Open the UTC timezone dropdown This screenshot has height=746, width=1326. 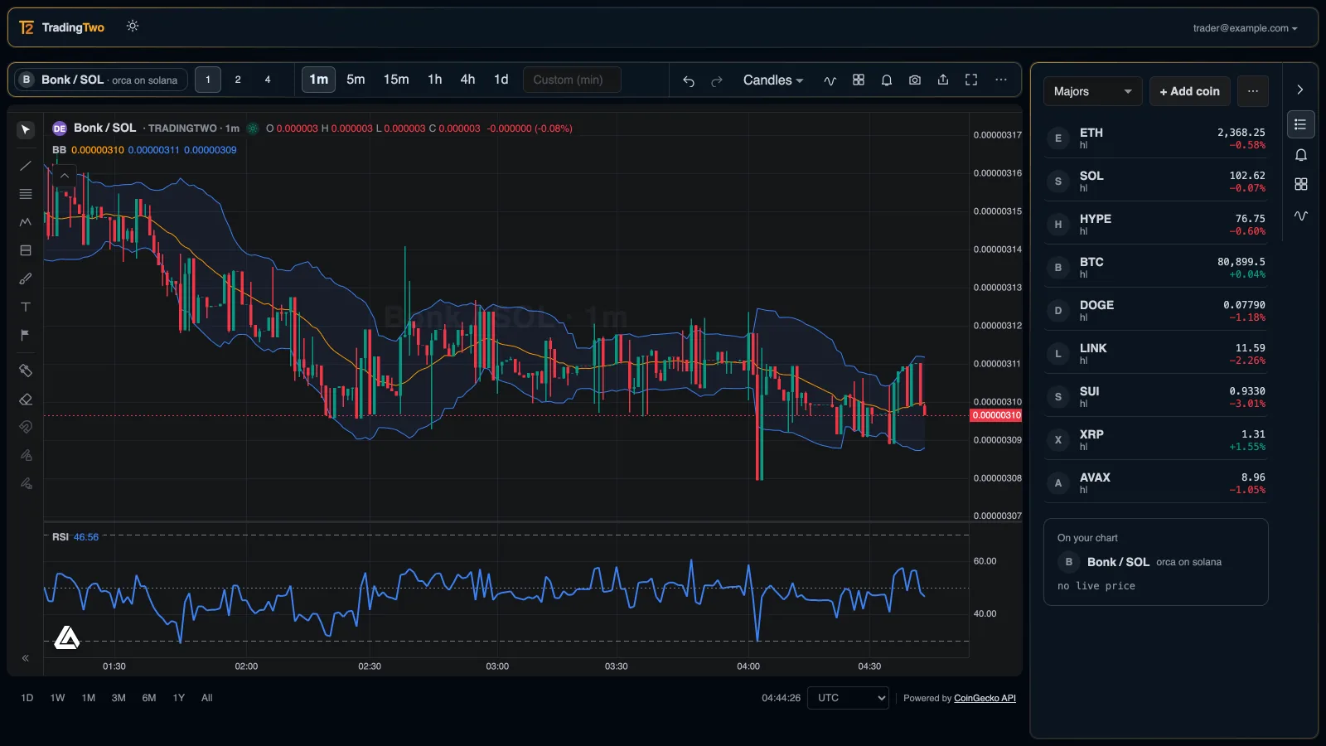848,698
